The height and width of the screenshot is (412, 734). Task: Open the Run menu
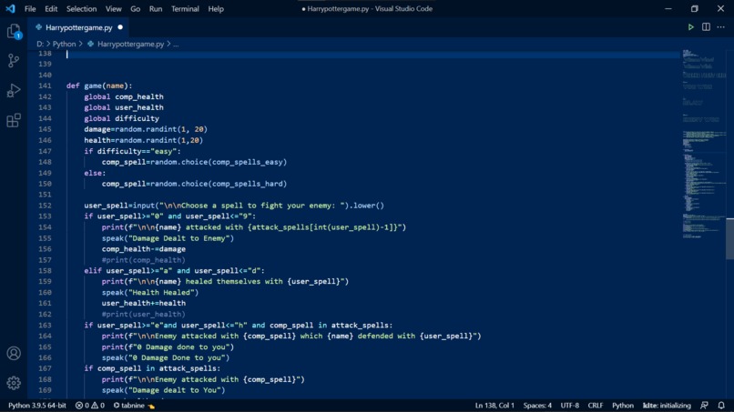(x=156, y=9)
